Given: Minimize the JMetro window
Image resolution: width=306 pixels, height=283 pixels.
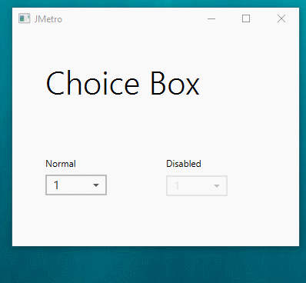Looking at the screenshot, I should (211, 18).
